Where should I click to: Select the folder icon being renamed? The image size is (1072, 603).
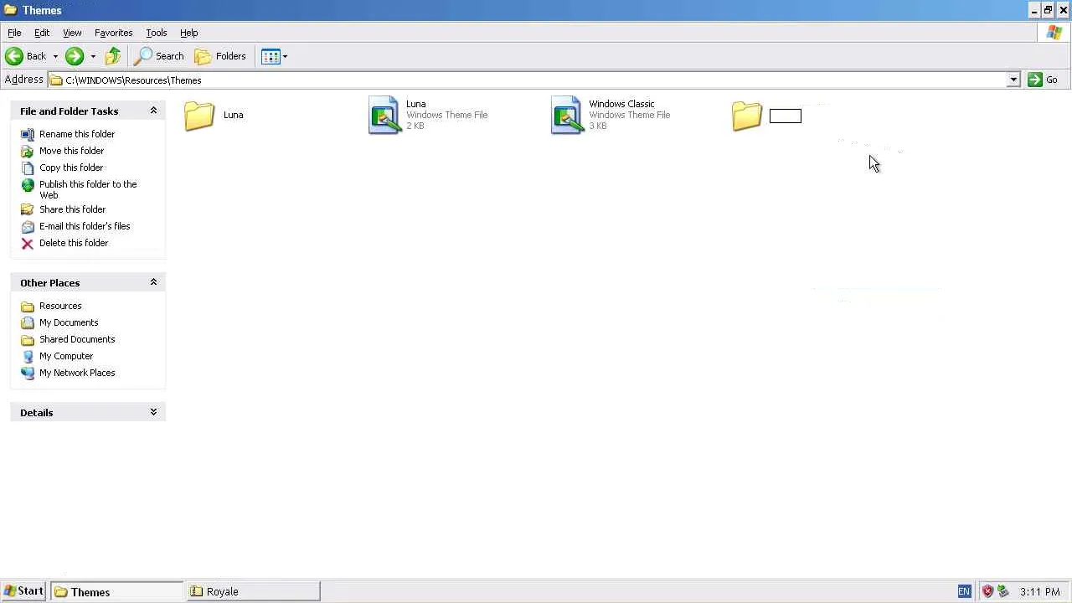point(747,116)
